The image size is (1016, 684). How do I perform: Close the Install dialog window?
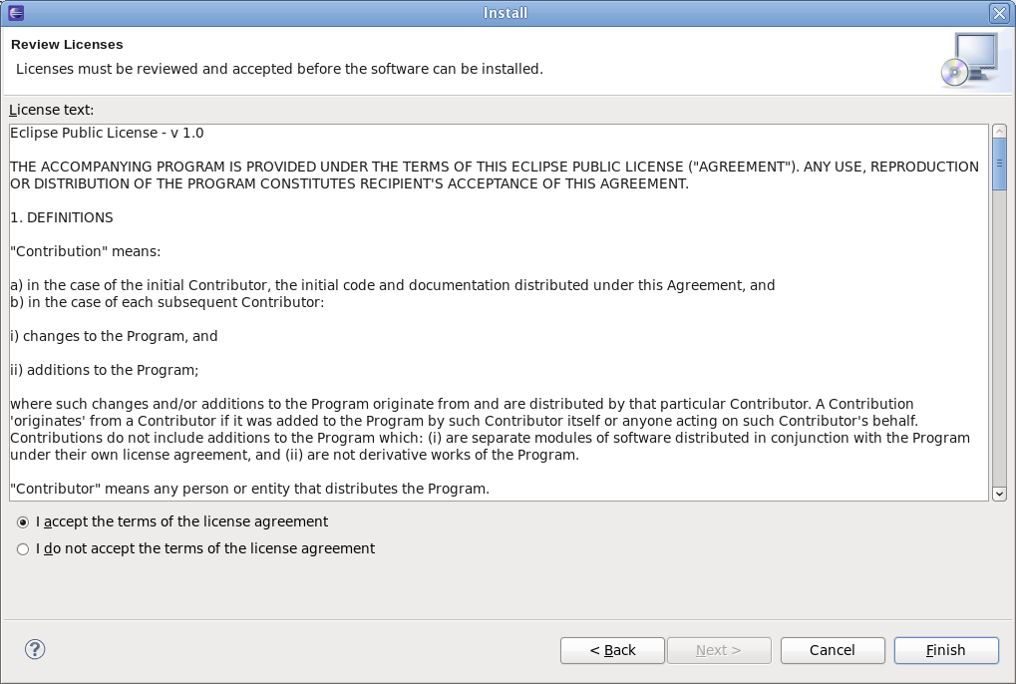(x=999, y=13)
